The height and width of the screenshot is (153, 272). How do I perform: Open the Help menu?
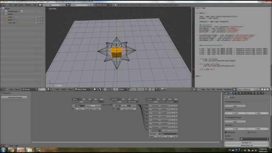point(35,5)
